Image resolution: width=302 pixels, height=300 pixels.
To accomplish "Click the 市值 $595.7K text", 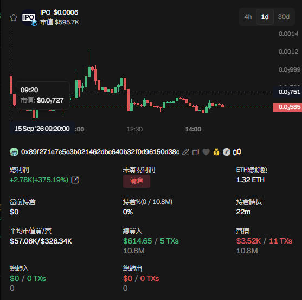I will 60,22.
